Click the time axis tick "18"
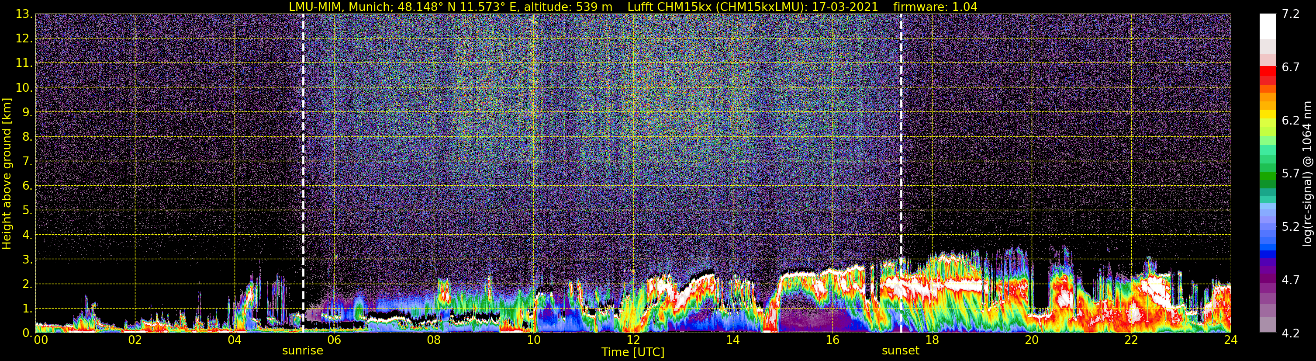The image size is (1316, 361). pyautogui.click(x=932, y=340)
